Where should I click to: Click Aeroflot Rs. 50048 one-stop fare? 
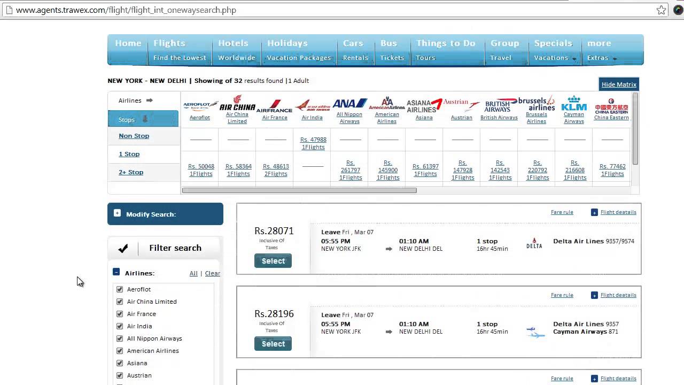[x=201, y=170]
